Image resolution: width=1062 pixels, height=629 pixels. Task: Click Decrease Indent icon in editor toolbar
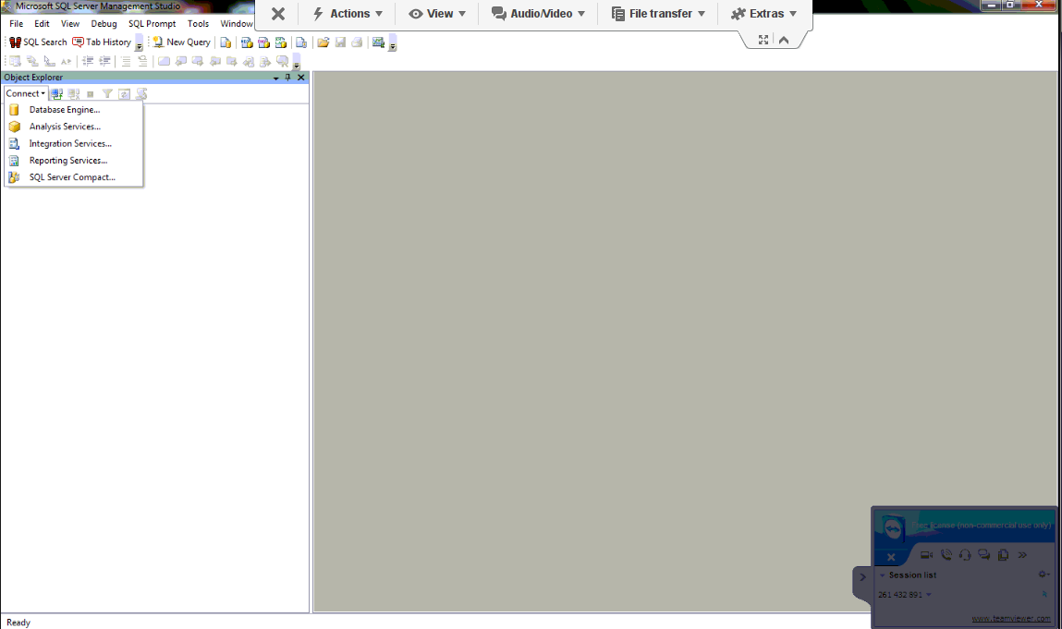pyautogui.click(x=88, y=61)
